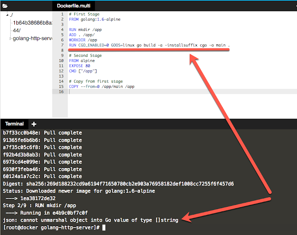This screenshot has width=297, height=235.
Task: Click the 'ADD . /app/' code line
Action: pyautogui.click(x=82, y=35)
